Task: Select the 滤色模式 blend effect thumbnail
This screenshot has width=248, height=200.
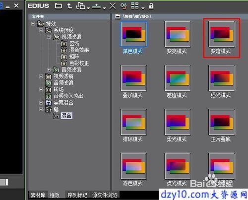Action: click(133, 166)
